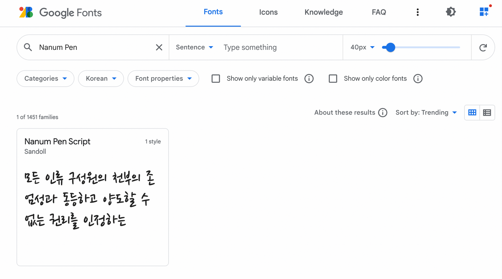Open info icon for color fonts
Viewport: 502px width, 279px height.
(x=418, y=79)
